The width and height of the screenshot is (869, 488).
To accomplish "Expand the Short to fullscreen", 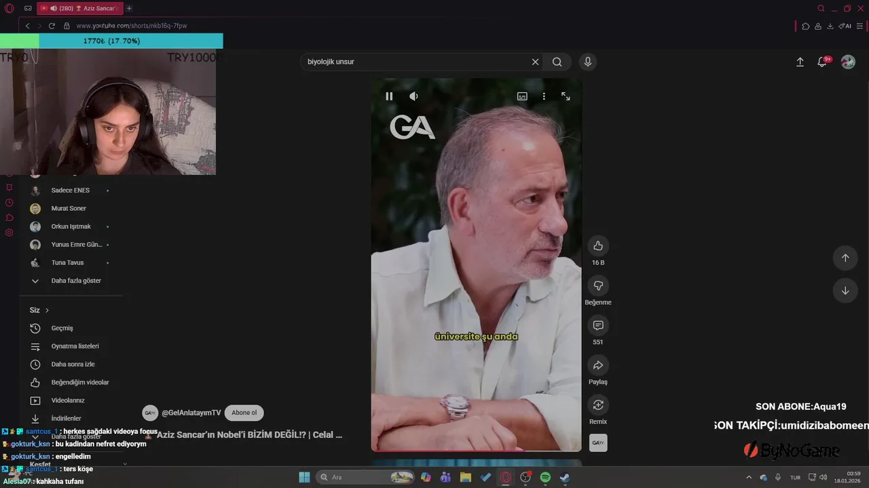I will pyautogui.click(x=566, y=96).
